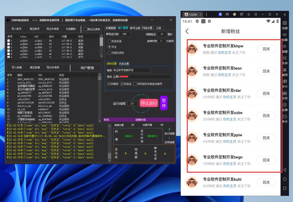Select the 仅修改资料 radio button
The width and height of the screenshot is (293, 202).
[x=109, y=53]
